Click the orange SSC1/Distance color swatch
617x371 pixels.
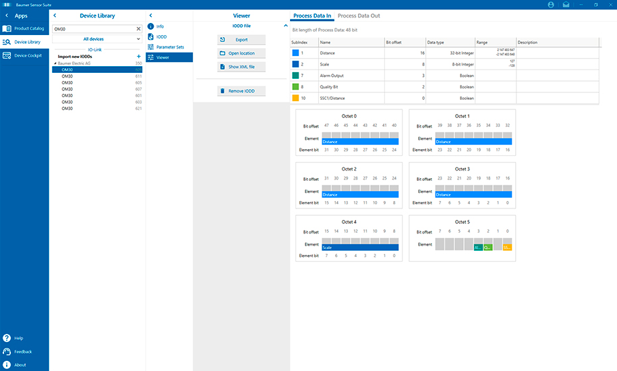click(x=295, y=98)
